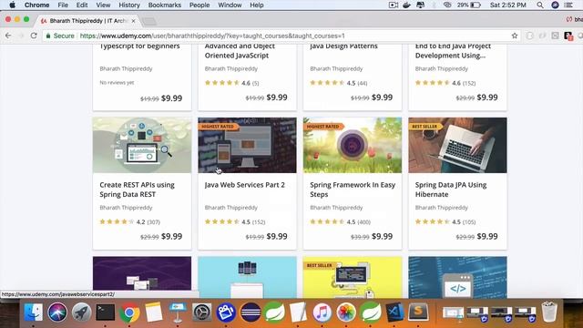The image size is (583, 328).
Task: Open iTunes from the Dock
Action: pos(322,312)
